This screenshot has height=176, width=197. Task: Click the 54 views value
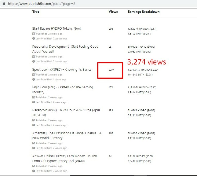coord(110,156)
